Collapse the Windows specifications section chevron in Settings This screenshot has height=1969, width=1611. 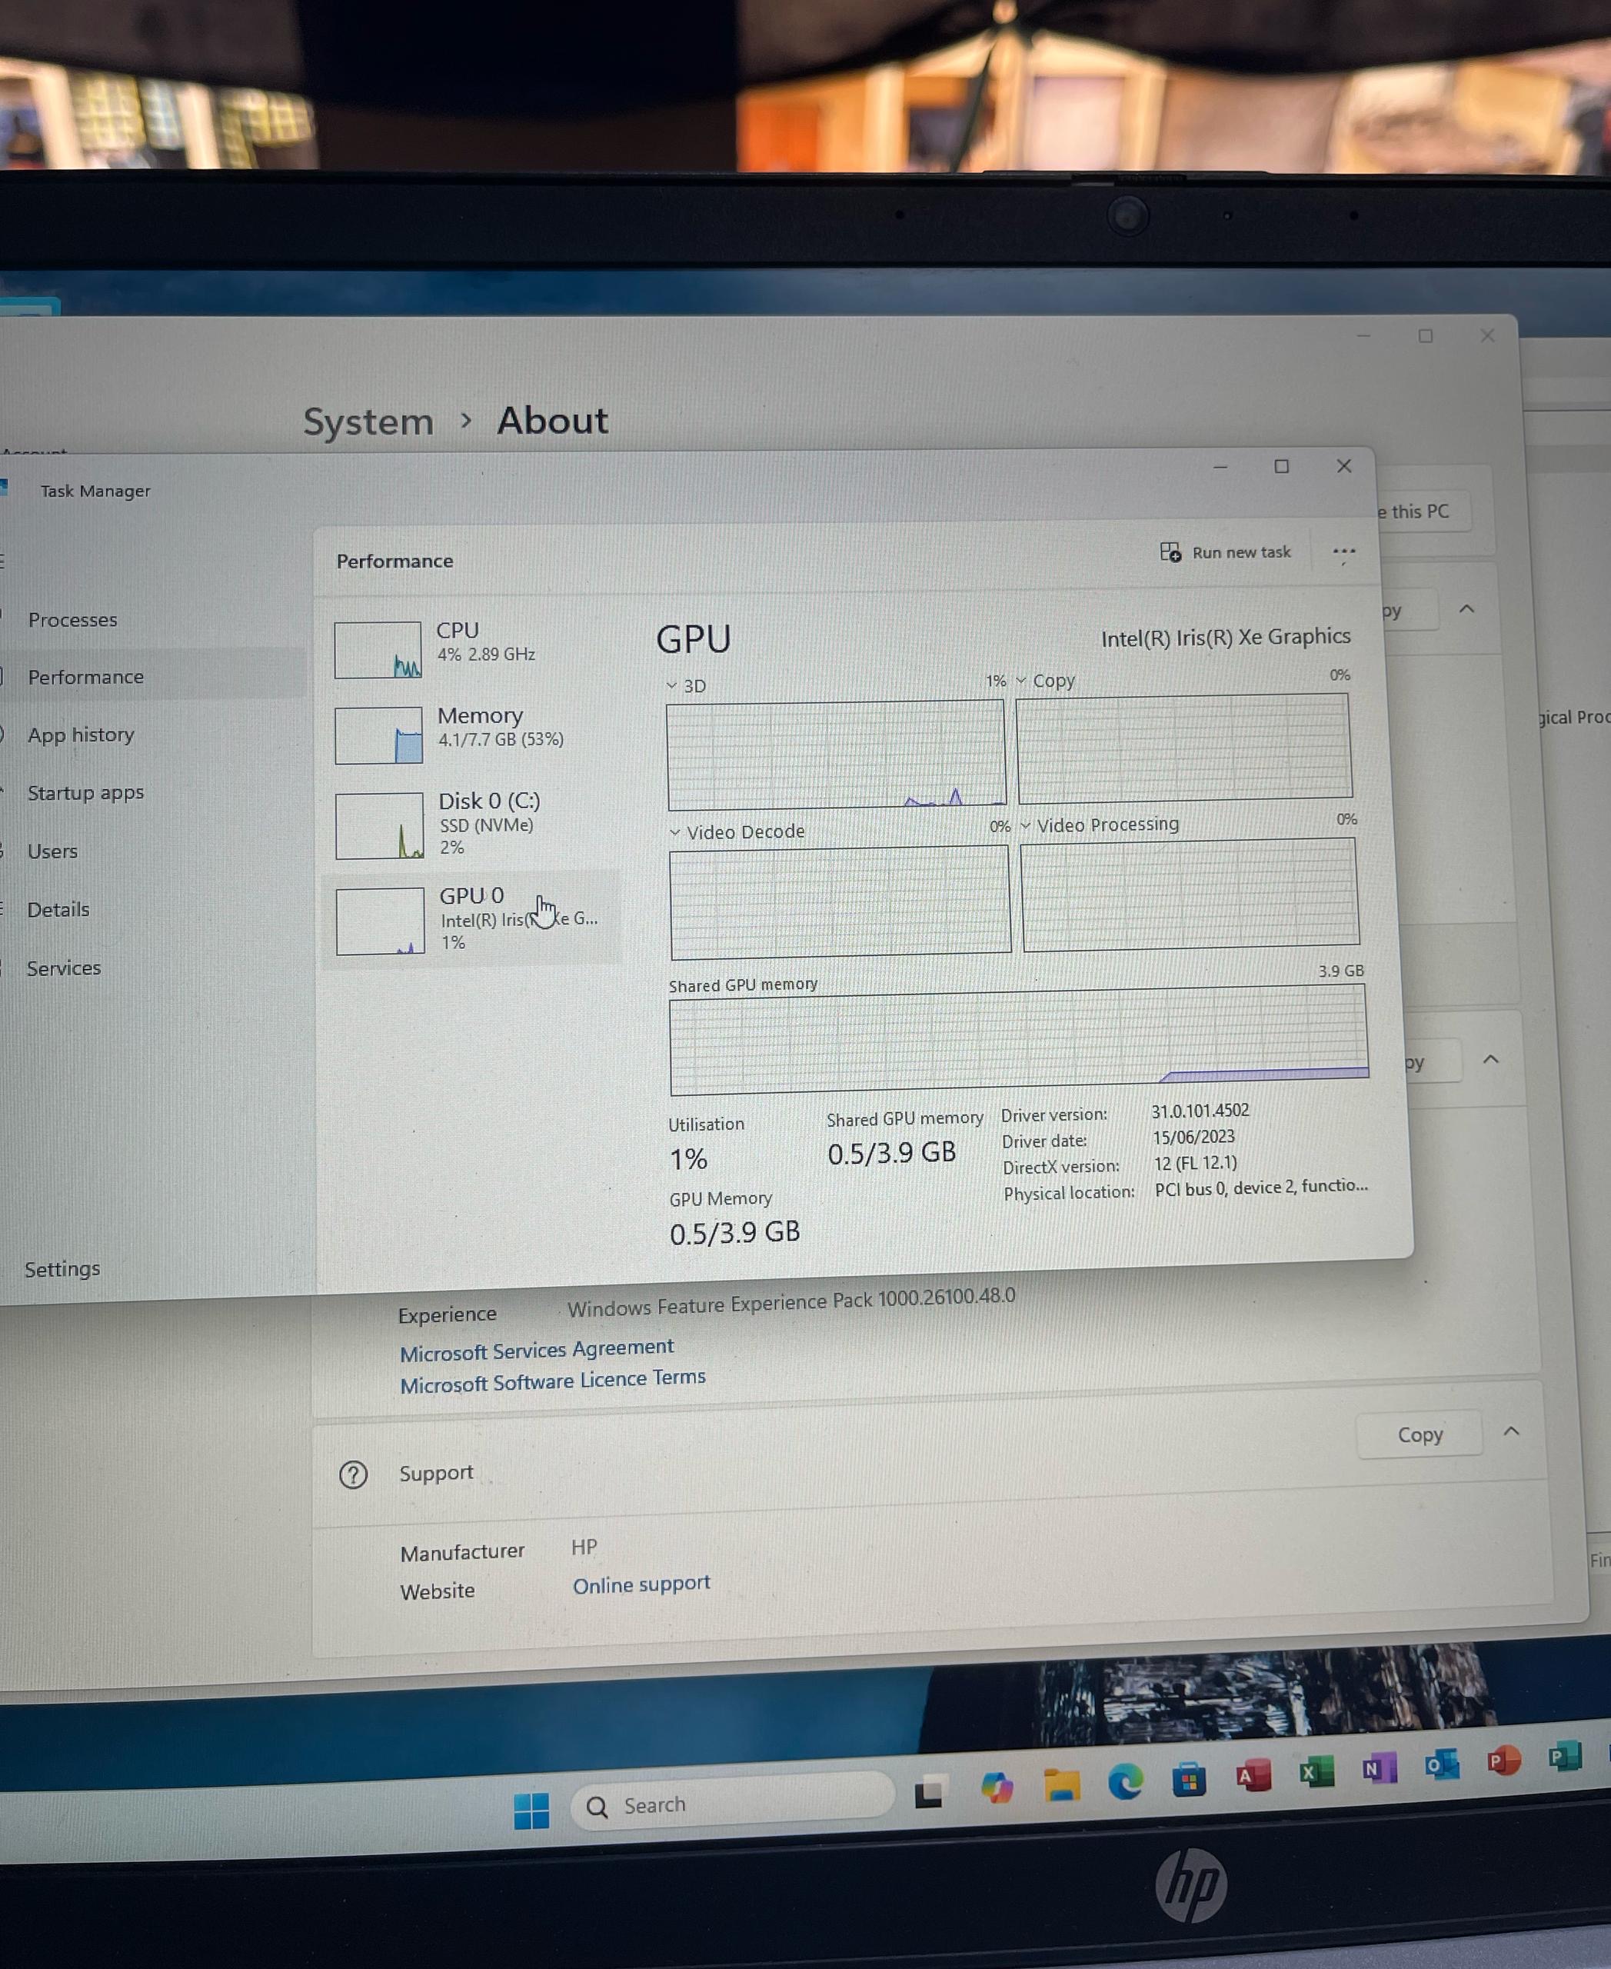[1491, 1059]
